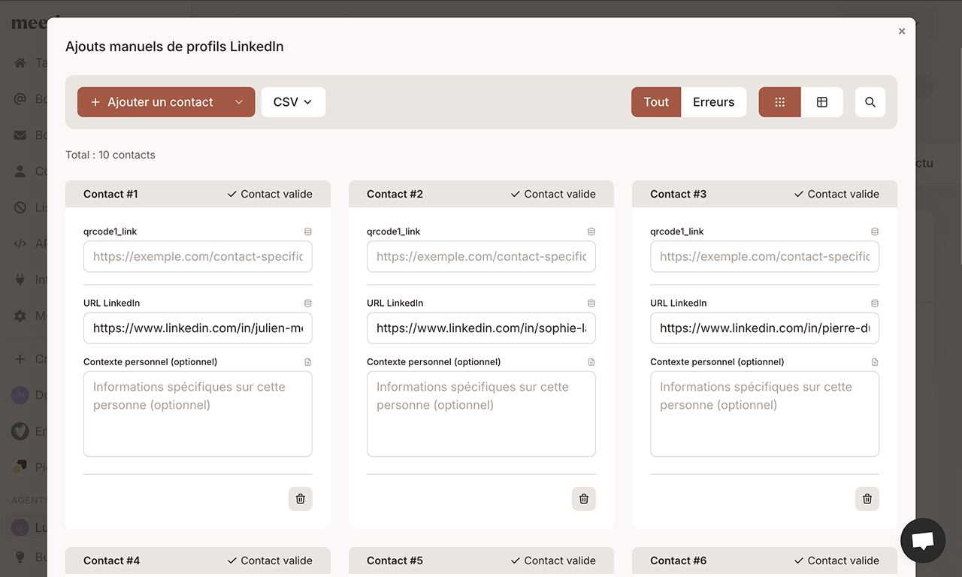Screen dimensions: 962x577
Task: Open the chat support bubble
Action: tap(922, 540)
